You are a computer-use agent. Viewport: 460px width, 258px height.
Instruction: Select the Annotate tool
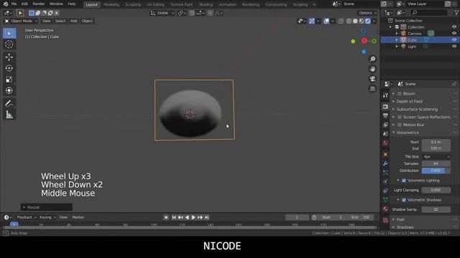(9, 103)
